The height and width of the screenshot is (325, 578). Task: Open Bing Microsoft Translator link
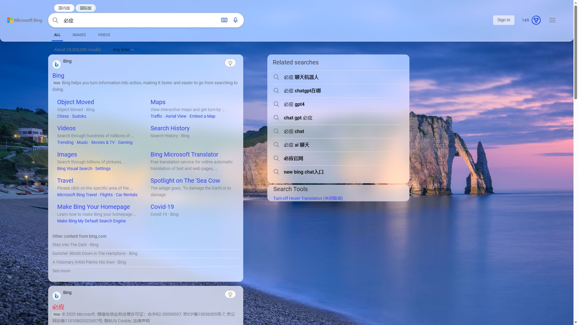coord(184,154)
